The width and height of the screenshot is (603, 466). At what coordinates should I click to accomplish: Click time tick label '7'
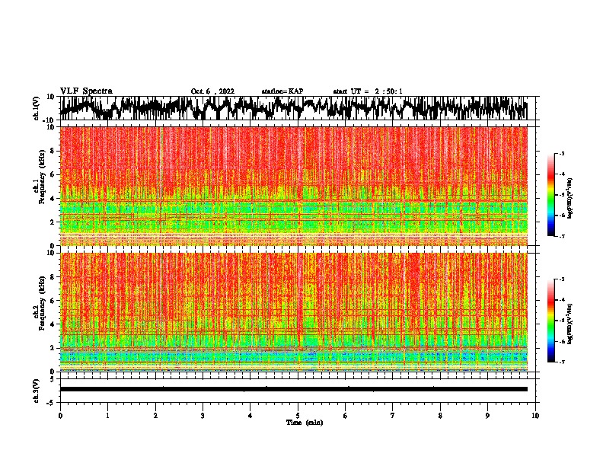click(393, 416)
